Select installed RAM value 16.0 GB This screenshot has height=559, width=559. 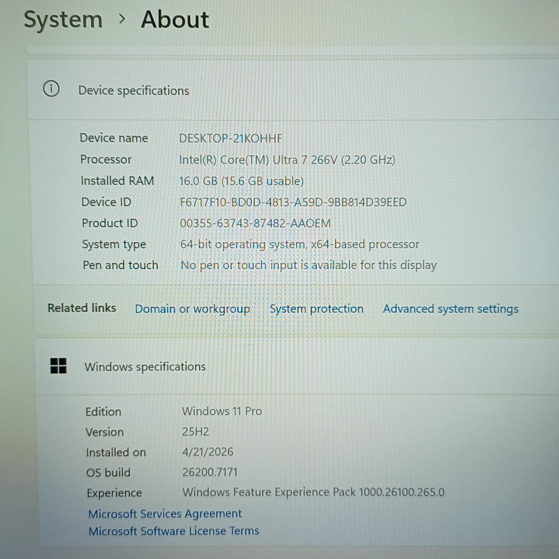[241, 181]
